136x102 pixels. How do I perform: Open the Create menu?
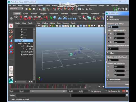(x=27, y=6)
